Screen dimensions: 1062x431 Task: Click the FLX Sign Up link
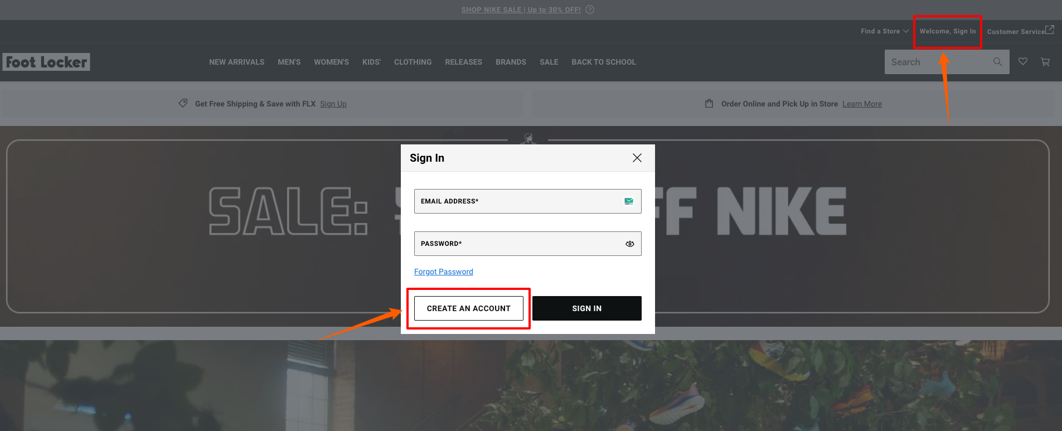coord(333,104)
